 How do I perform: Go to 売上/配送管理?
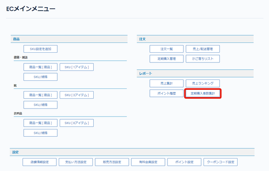click(x=203, y=49)
